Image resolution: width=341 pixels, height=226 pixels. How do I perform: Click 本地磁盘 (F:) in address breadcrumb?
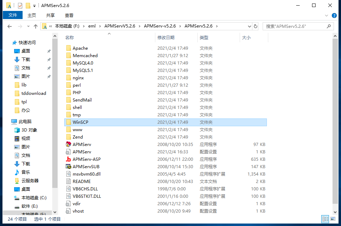click(67, 26)
